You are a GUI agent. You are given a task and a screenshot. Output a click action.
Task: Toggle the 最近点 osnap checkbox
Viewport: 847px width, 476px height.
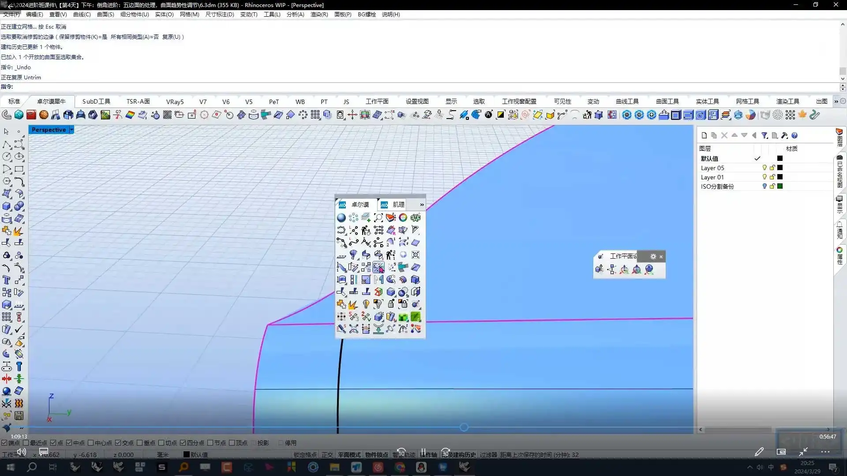click(x=26, y=443)
